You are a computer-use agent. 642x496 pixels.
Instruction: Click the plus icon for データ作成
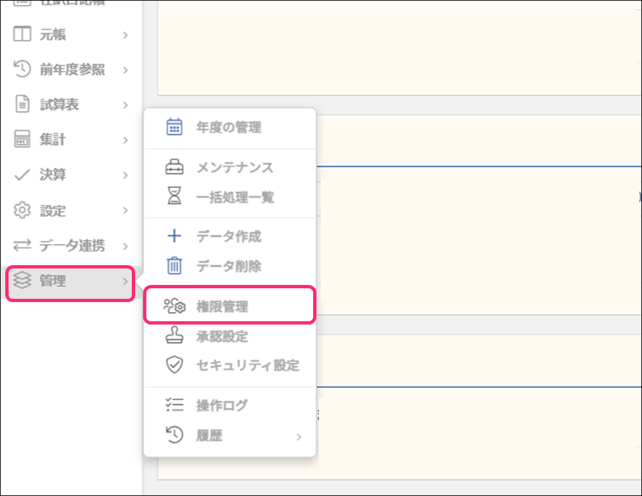click(x=174, y=237)
